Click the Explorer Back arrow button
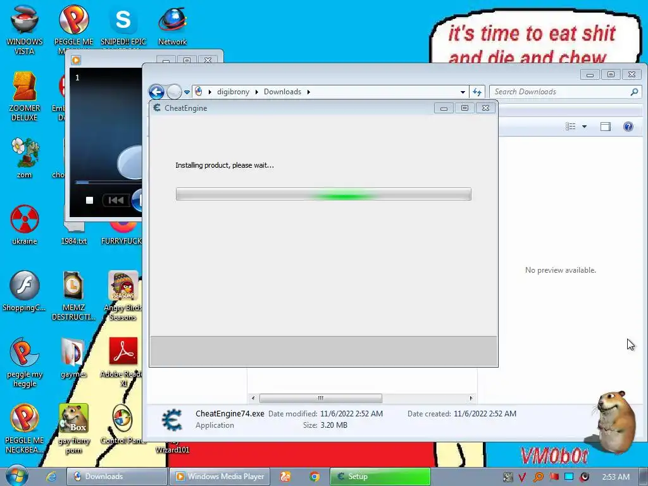 pos(157,92)
